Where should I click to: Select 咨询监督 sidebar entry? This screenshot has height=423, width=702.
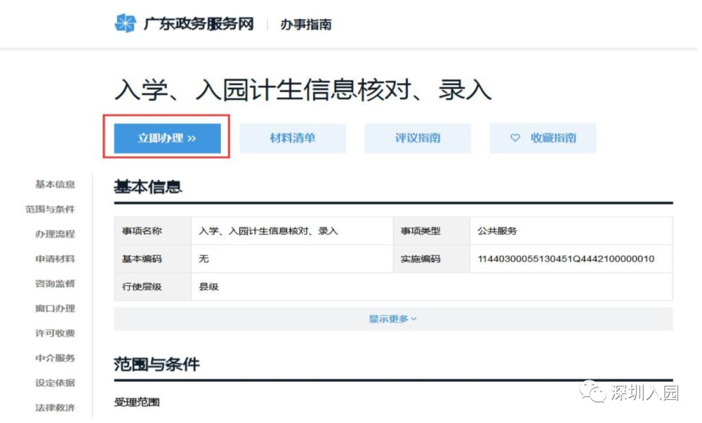[55, 283]
